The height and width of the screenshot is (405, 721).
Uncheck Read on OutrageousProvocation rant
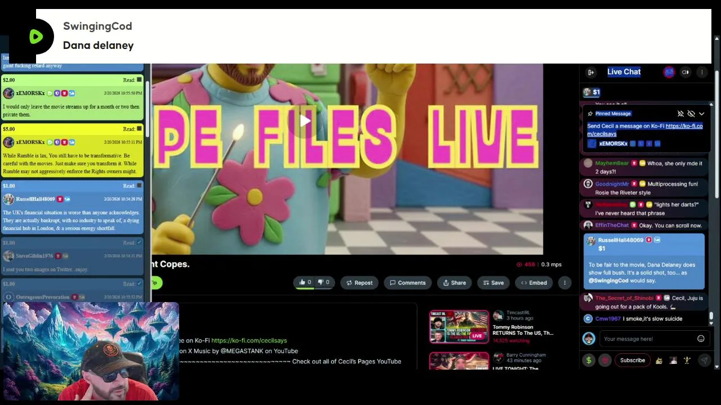(139, 283)
